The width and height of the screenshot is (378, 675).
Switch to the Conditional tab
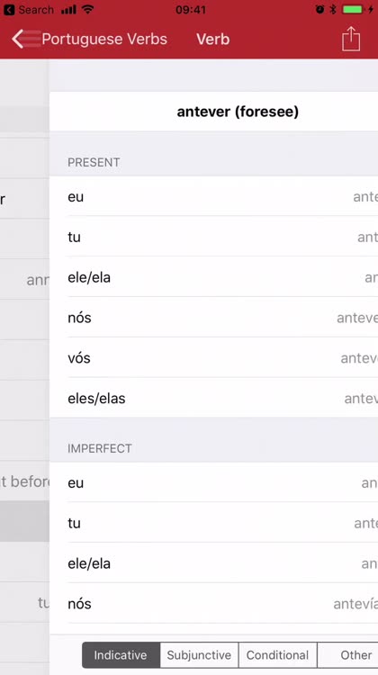pos(278,655)
